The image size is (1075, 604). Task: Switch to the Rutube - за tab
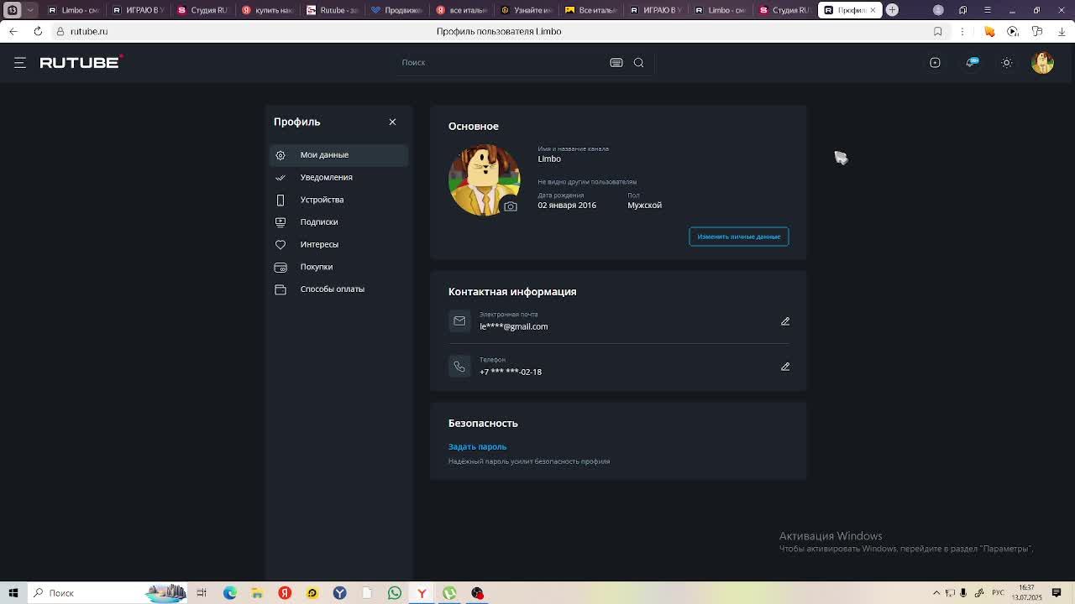pyautogui.click(x=333, y=10)
